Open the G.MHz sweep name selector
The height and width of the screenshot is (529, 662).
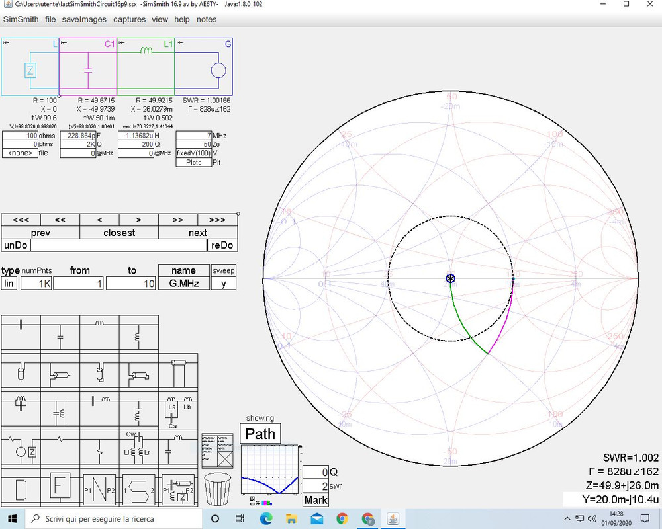(x=183, y=284)
